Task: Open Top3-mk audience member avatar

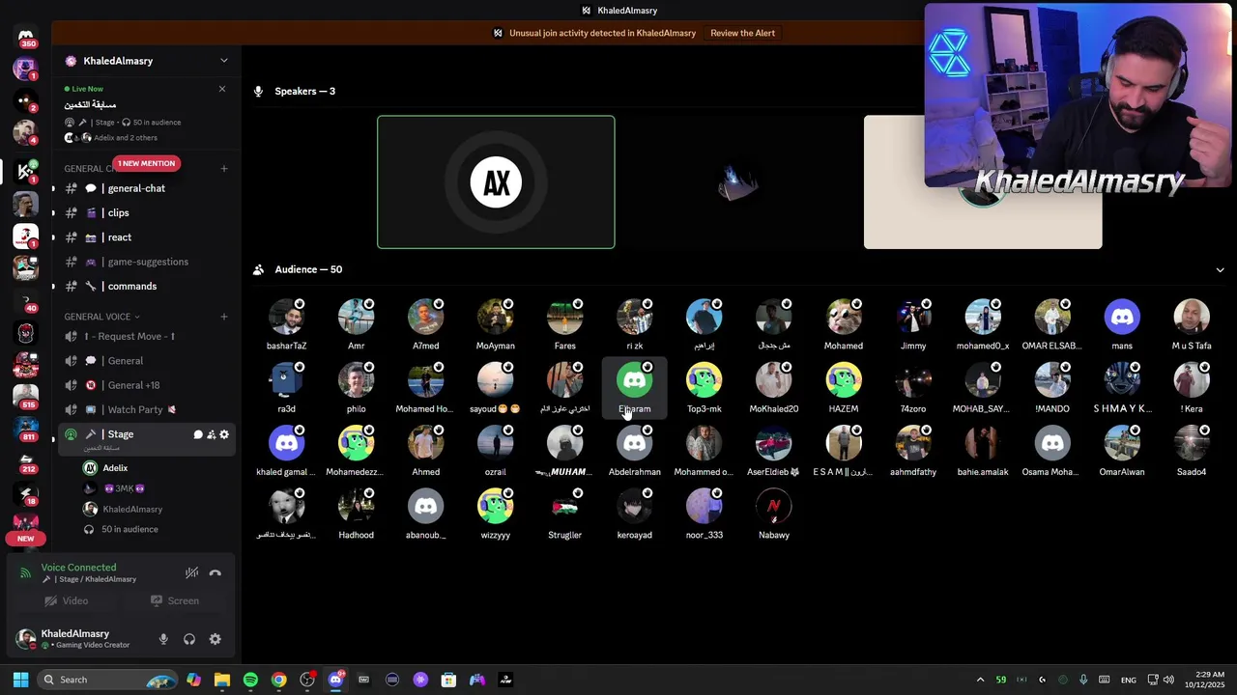Action: tap(705, 380)
